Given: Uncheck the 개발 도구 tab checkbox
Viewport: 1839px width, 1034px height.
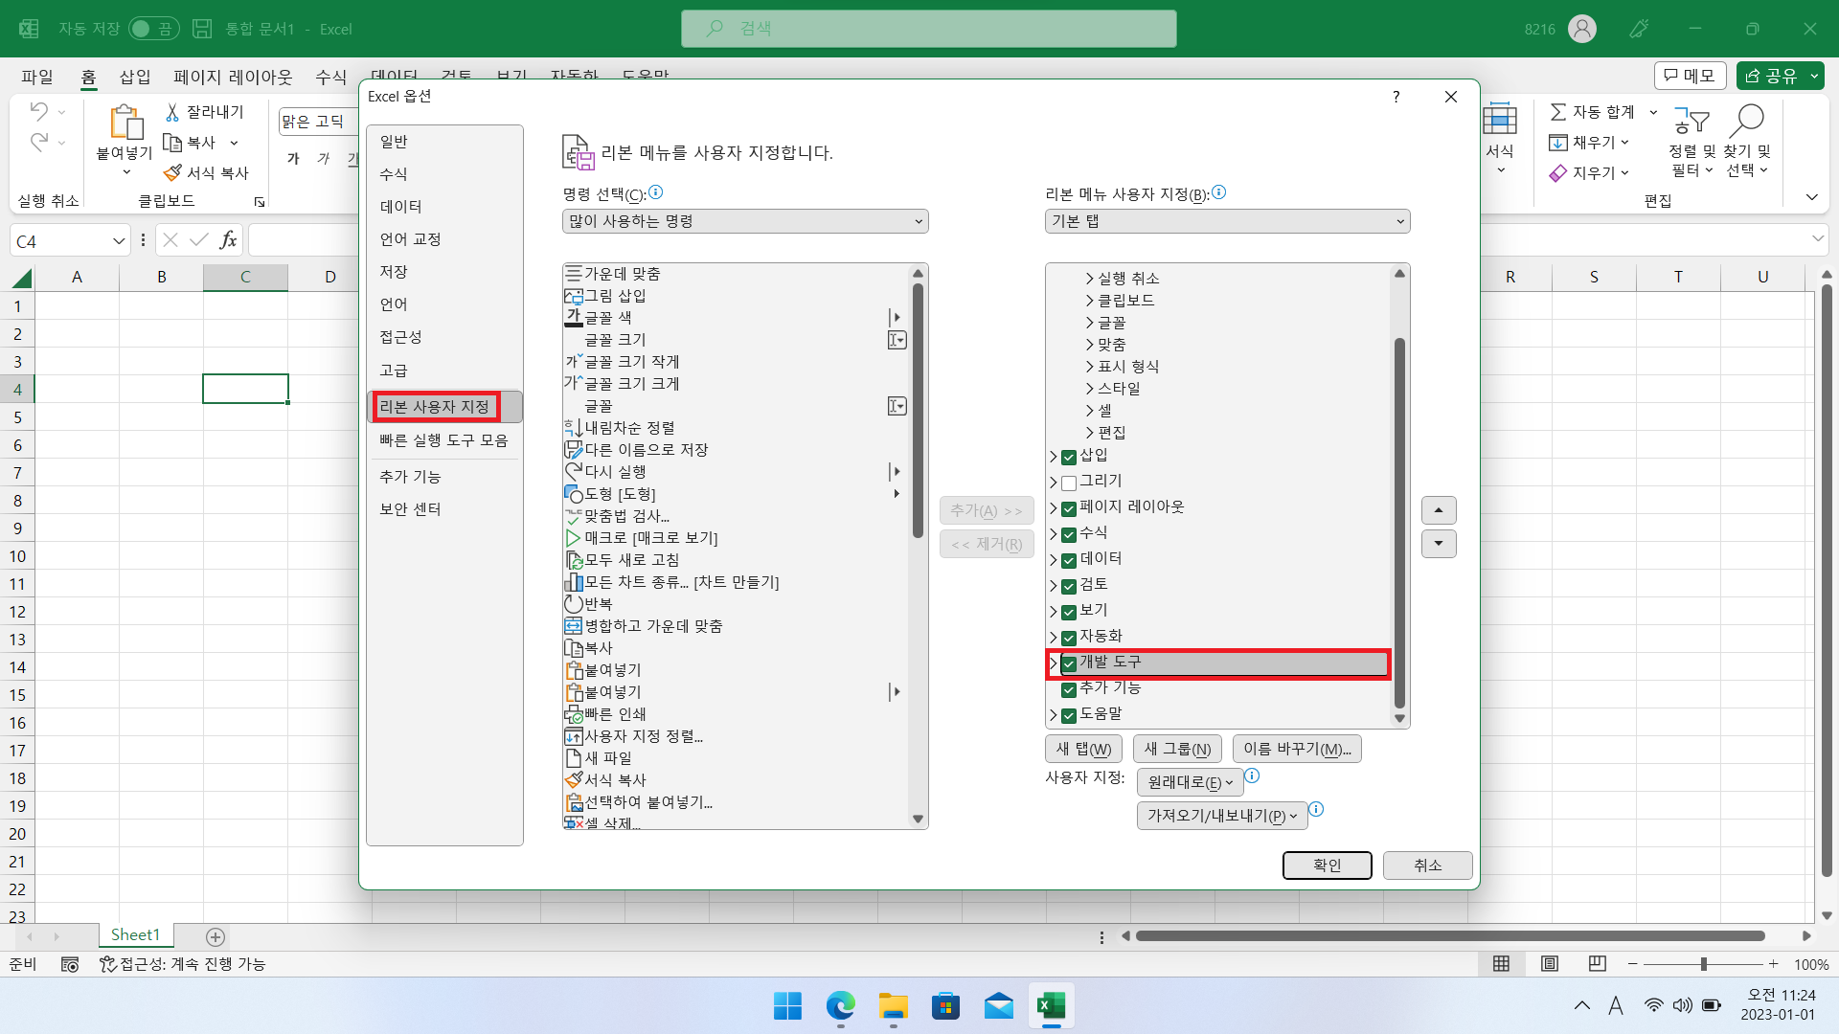Looking at the screenshot, I should point(1069,663).
